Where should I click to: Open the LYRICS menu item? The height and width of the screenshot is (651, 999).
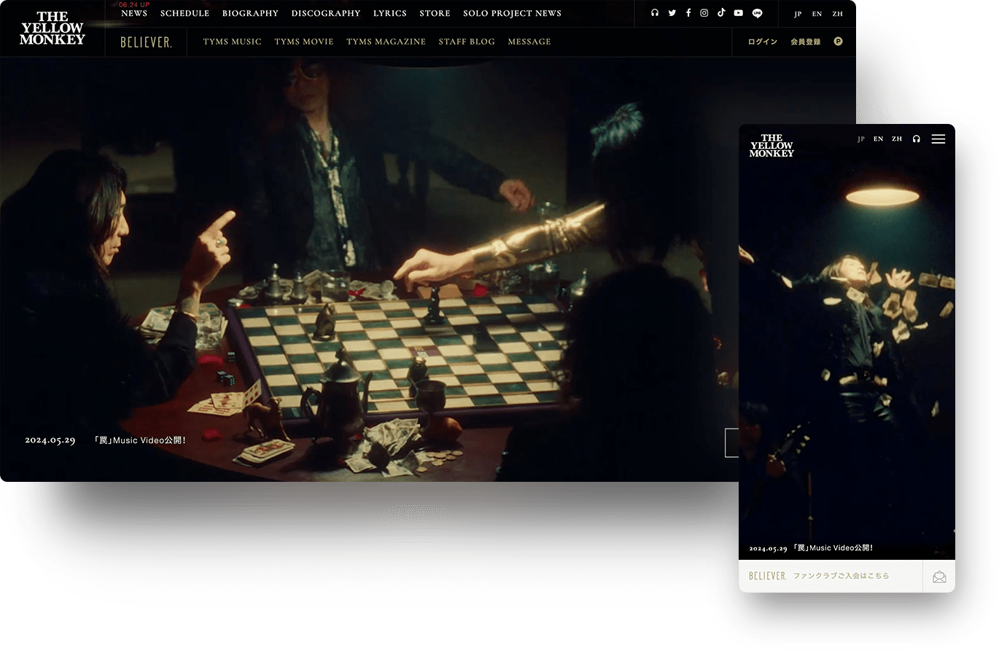click(x=390, y=13)
